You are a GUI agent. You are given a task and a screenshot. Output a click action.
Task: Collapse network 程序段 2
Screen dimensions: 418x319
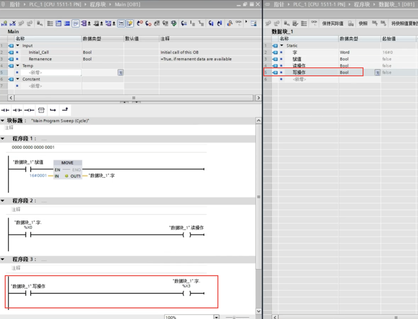(3, 201)
